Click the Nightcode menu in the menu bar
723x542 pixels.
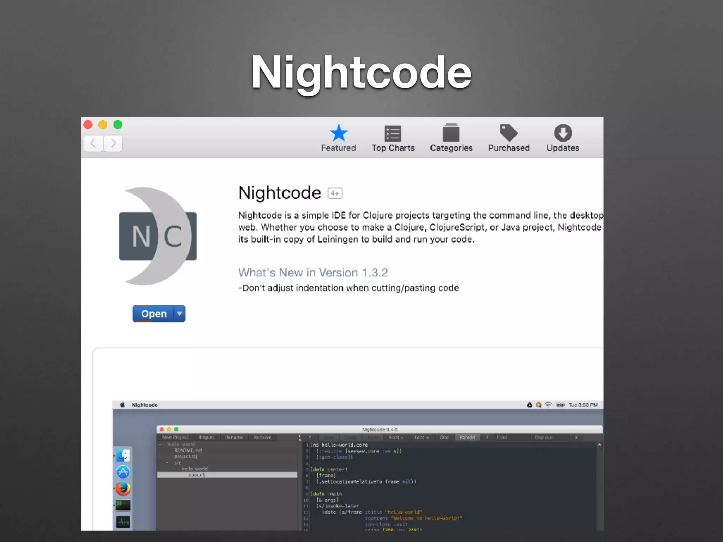[145, 405]
